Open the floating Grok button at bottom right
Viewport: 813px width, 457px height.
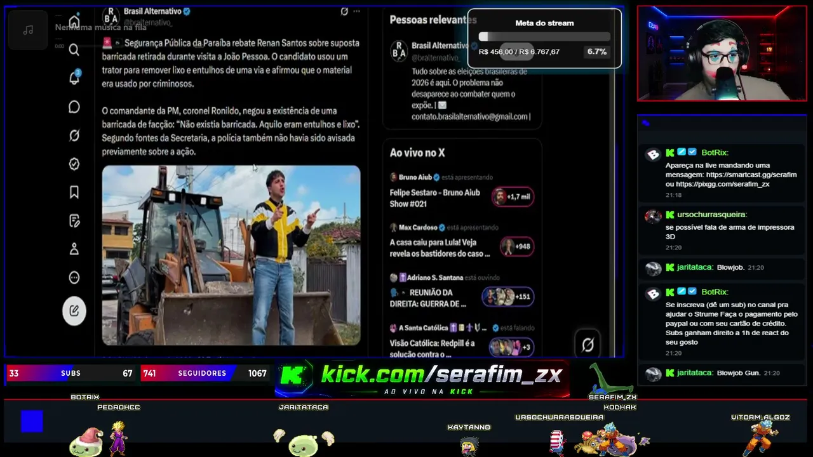pos(588,344)
